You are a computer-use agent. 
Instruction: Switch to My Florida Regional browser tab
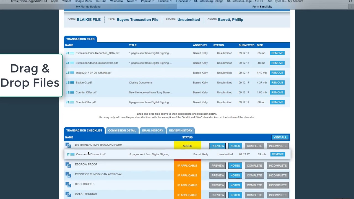pyautogui.click(x=88, y=7)
